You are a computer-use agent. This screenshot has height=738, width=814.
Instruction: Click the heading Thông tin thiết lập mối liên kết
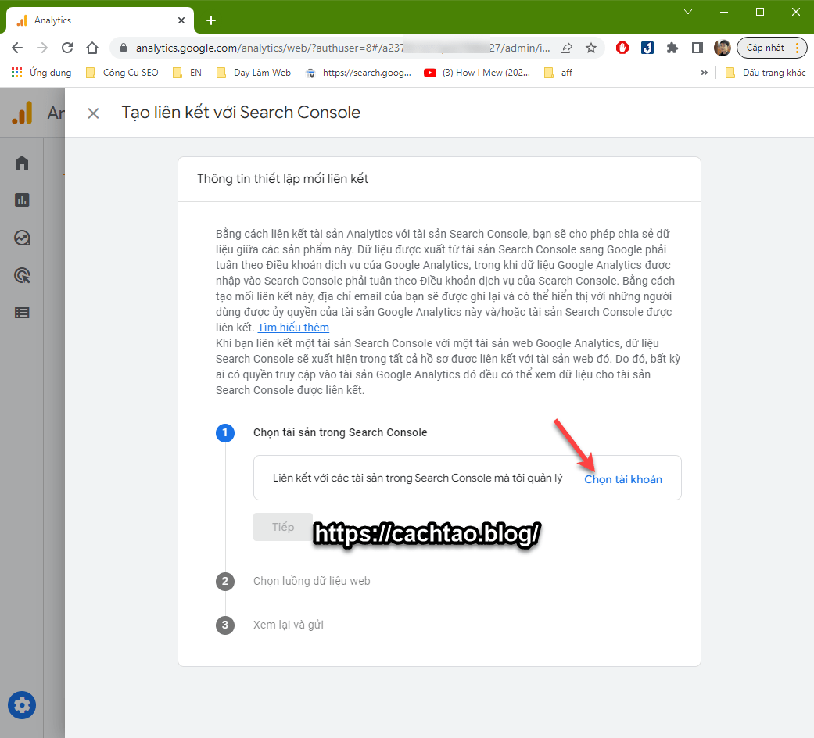[x=282, y=178]
